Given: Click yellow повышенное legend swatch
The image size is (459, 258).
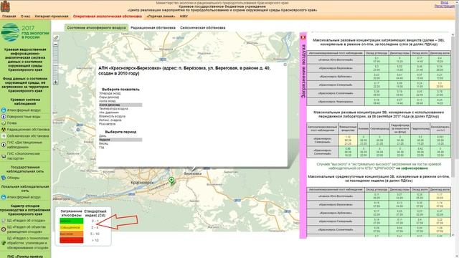Looking at the screenshot, I should click(72, 228).
